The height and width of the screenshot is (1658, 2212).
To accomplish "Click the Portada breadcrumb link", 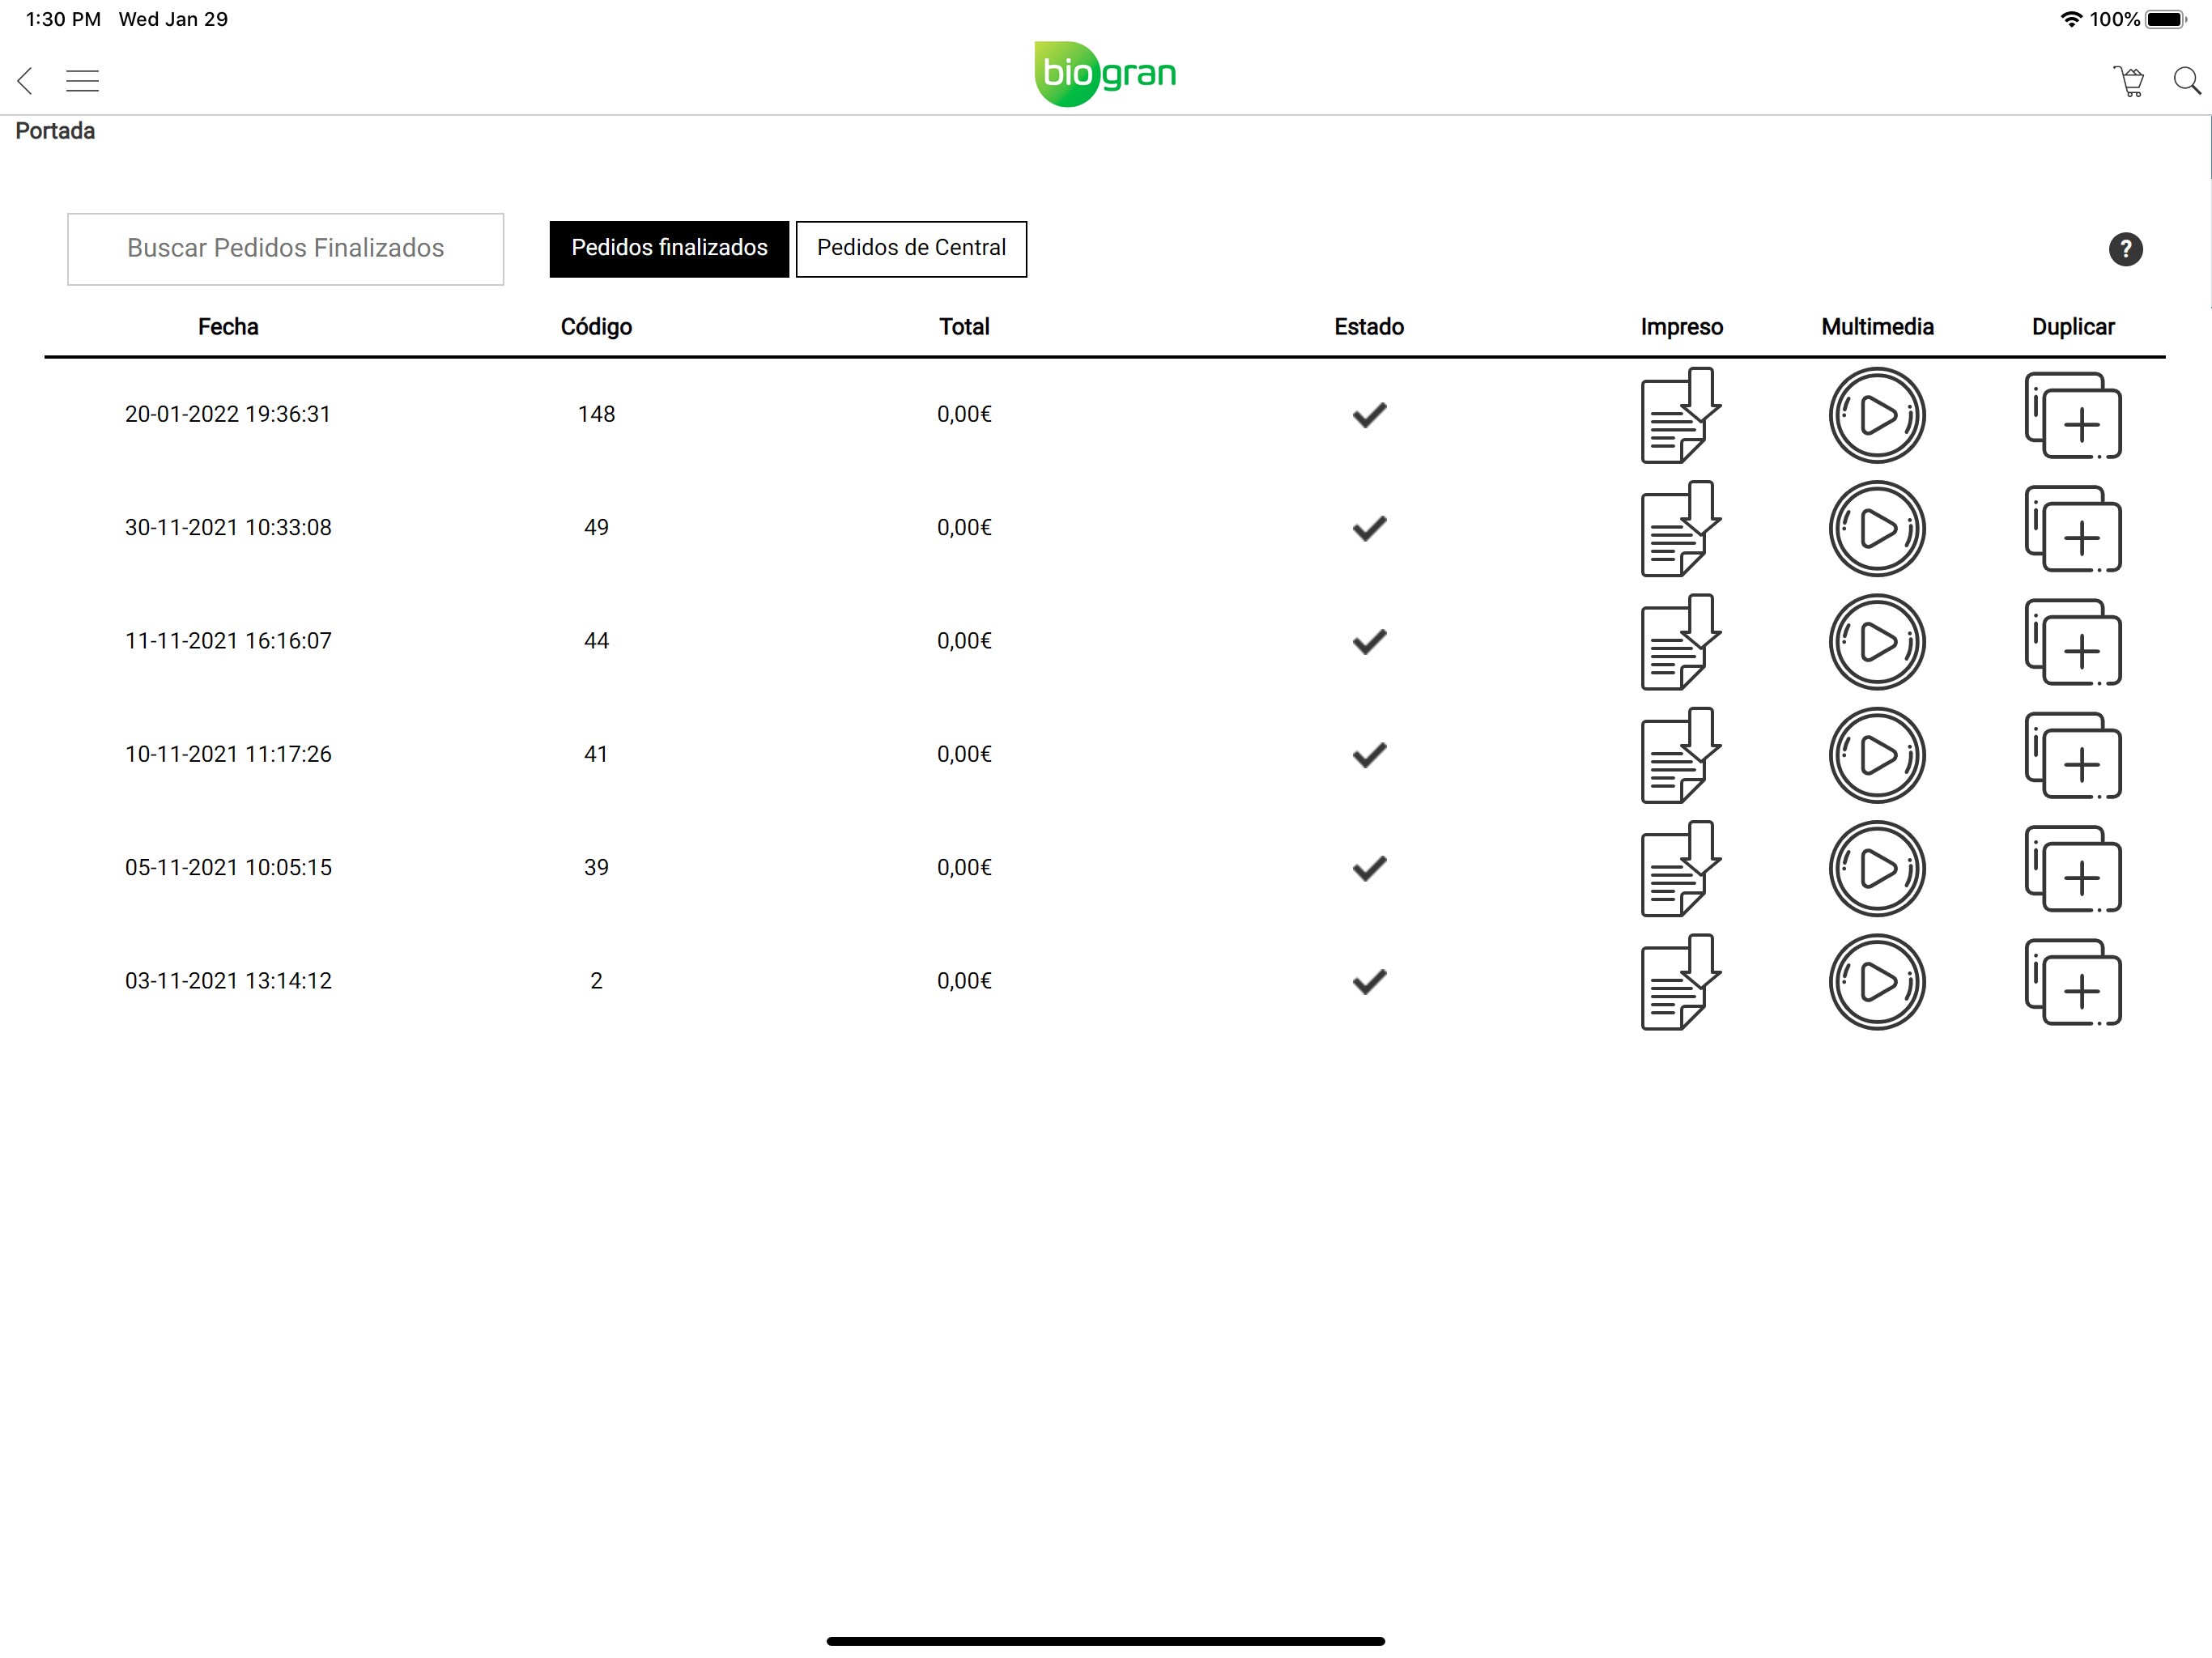I will (x=55, y=131).
